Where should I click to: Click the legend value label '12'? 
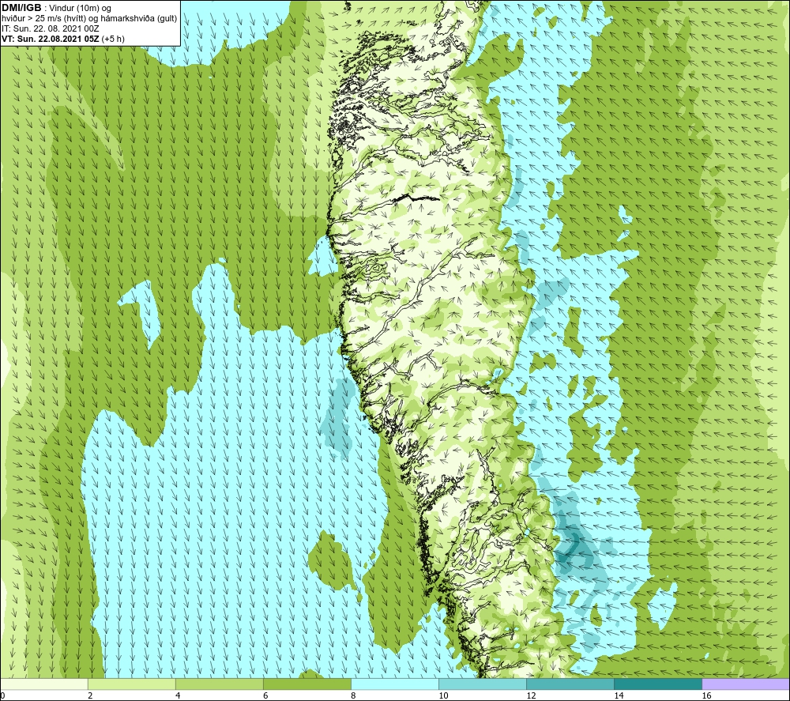[x=531, y=696]
